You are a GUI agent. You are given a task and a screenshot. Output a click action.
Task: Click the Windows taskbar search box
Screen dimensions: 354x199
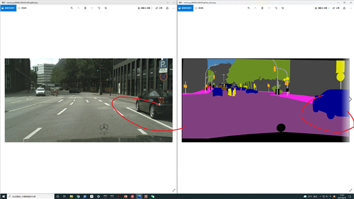pyautogui.click(x=31, y=197)
